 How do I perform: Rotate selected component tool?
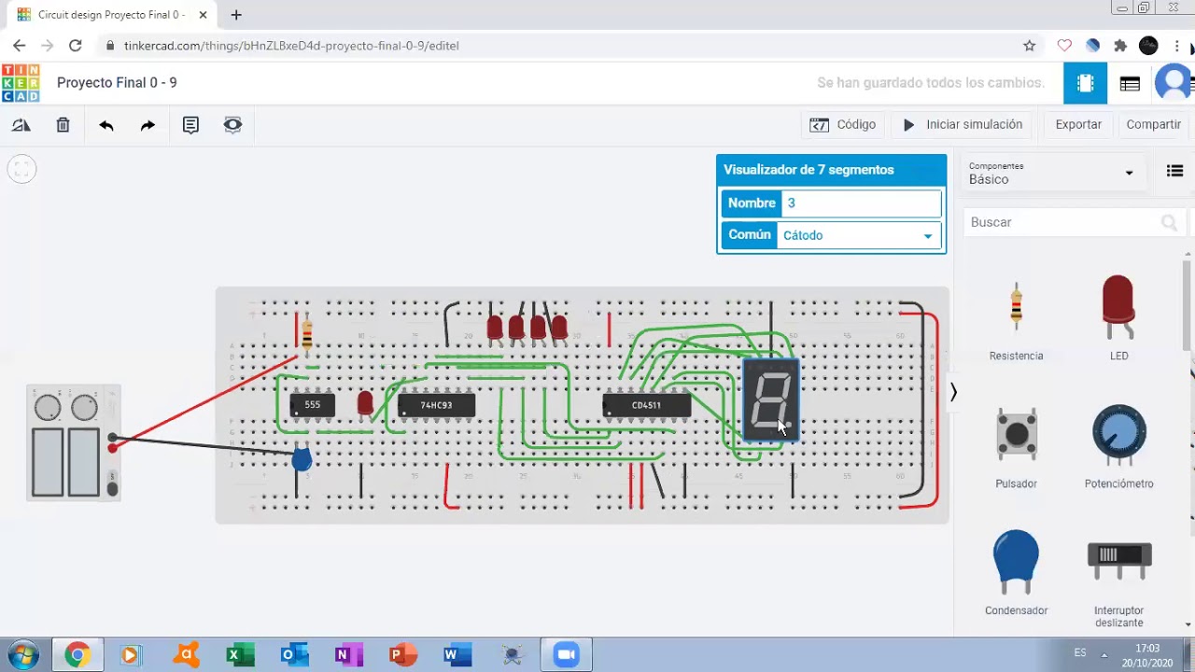[21, 125]
